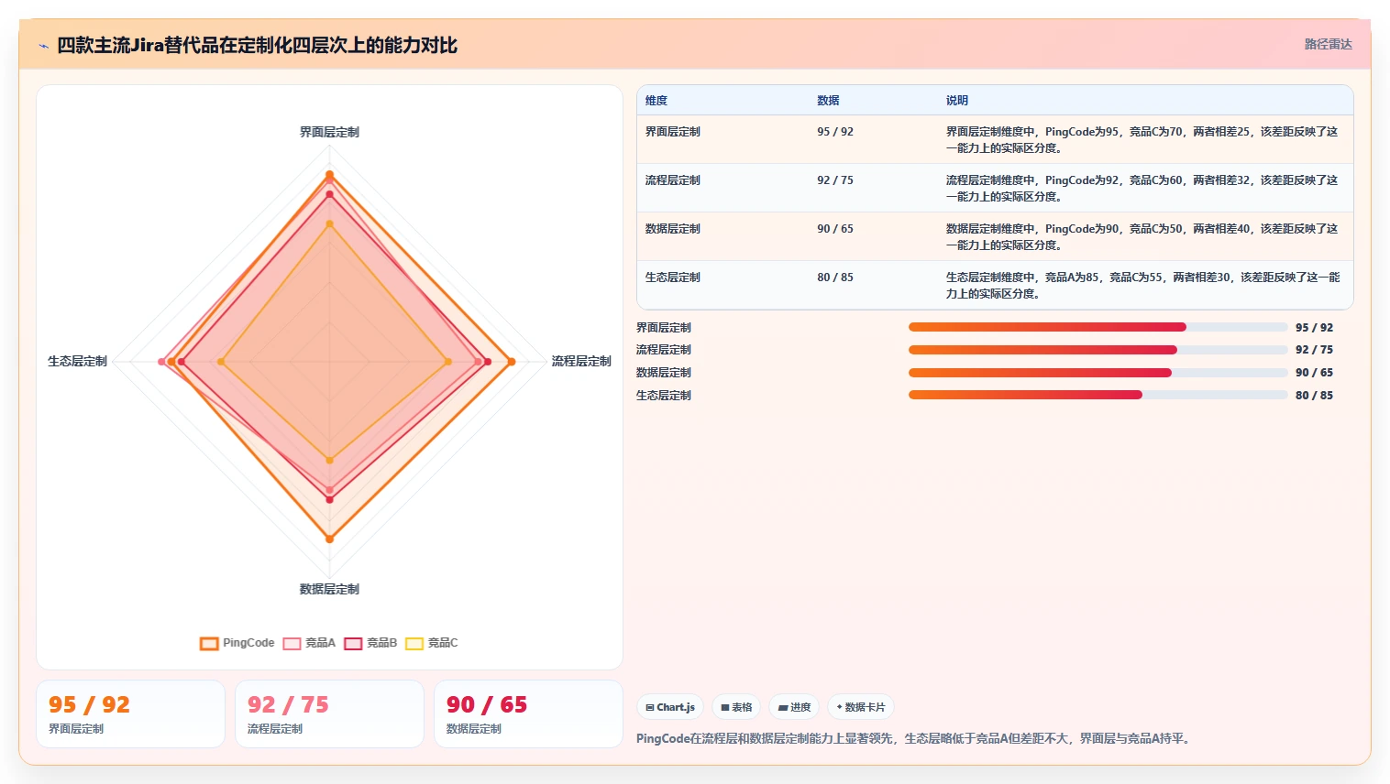Click the table value 90 / 65
This screenshot has height=784, width=1390.
click(x=835, y=229)
